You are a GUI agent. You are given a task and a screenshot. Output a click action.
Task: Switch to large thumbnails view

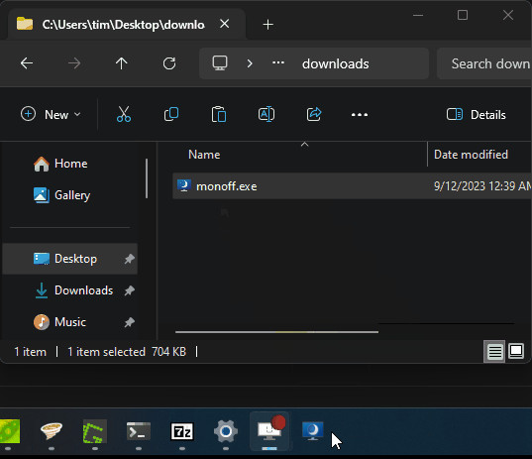click(x=516, y=351)
